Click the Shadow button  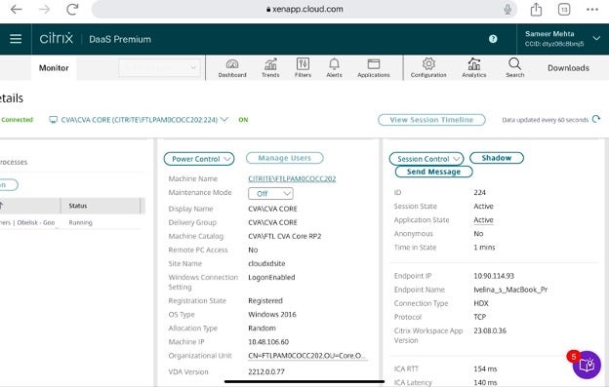pyautogui.click(x=497, y=158)
